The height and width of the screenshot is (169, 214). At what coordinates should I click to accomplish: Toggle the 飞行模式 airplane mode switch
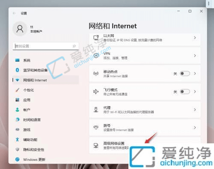[x=184, y=92]
